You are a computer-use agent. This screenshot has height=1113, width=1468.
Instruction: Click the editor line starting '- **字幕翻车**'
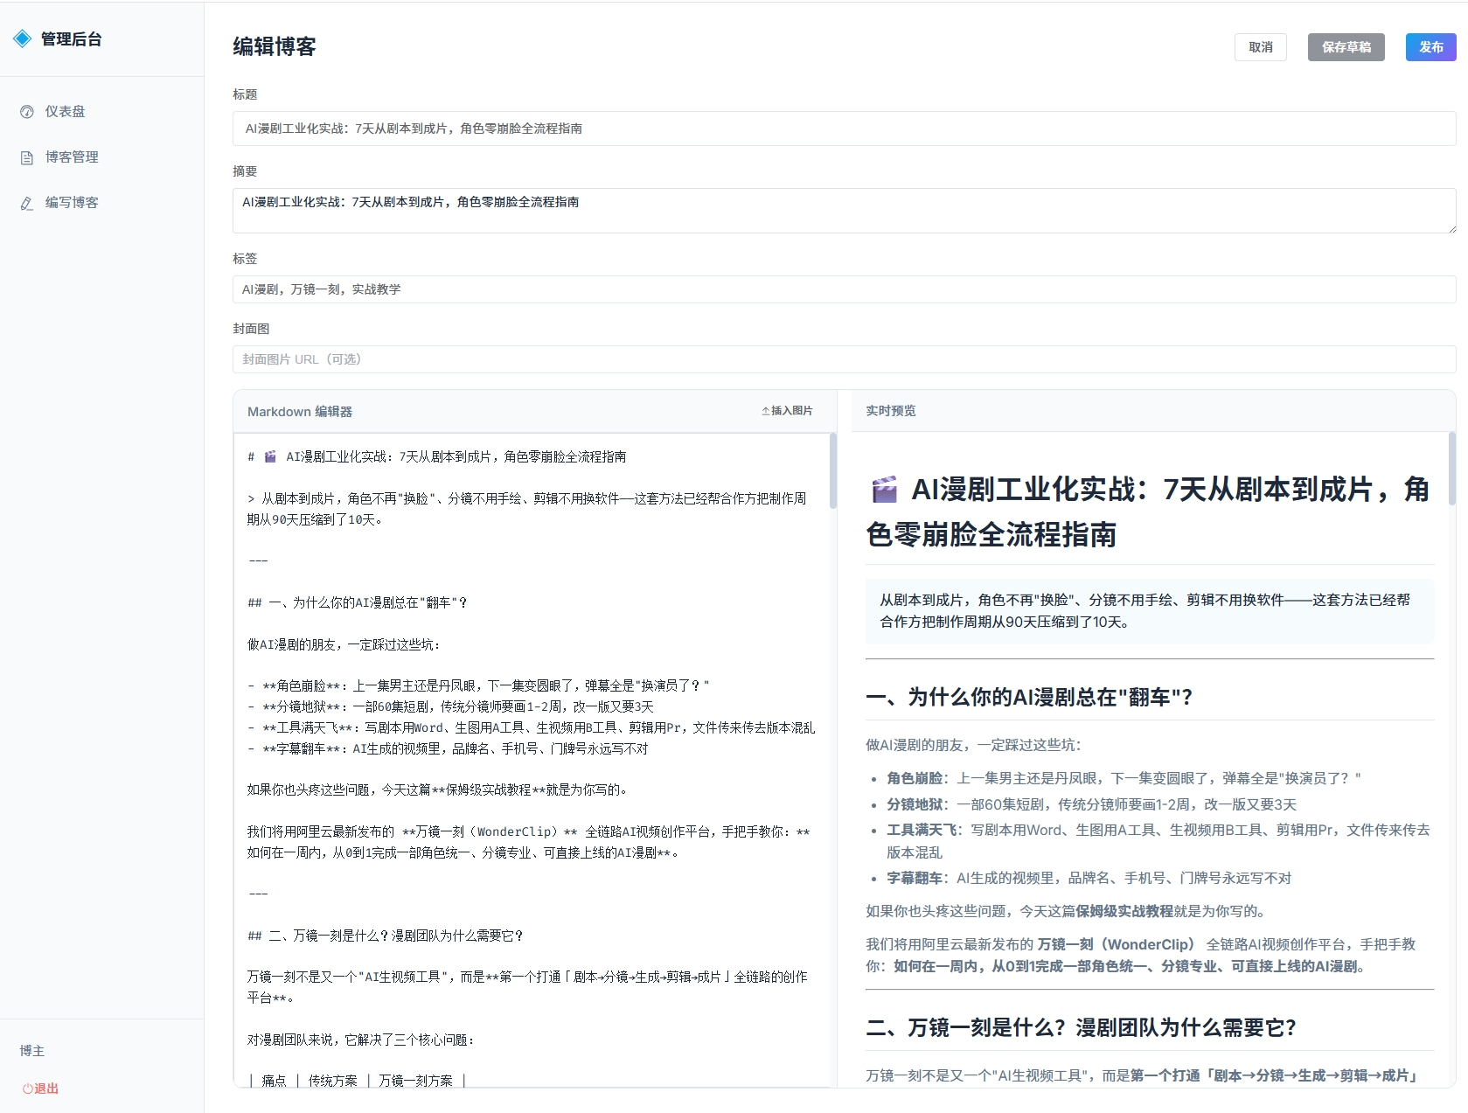[448, 748]
